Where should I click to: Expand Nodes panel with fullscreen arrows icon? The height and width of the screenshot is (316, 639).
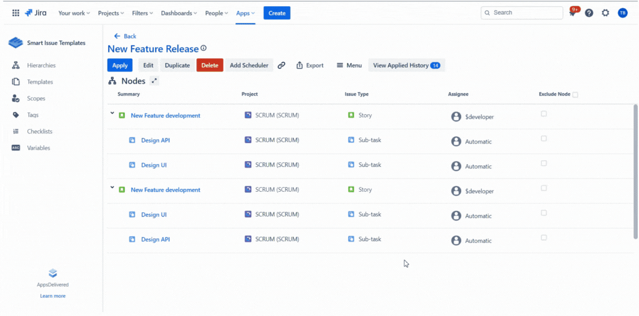[154, 81]
